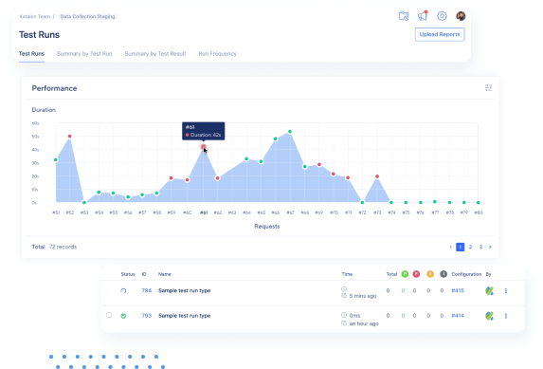Select chart pagination page 2
Screen dimensions: 543x369
point(470,247)
